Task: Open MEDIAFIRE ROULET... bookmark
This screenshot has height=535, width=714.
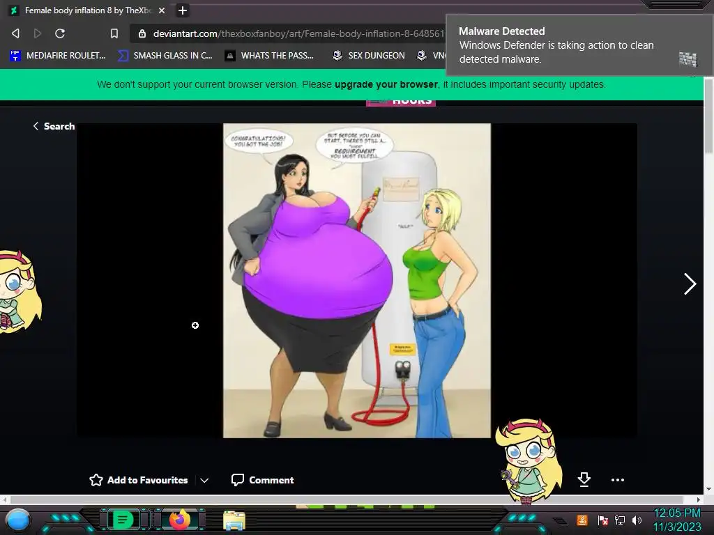Action: click(x=58, y=56)
